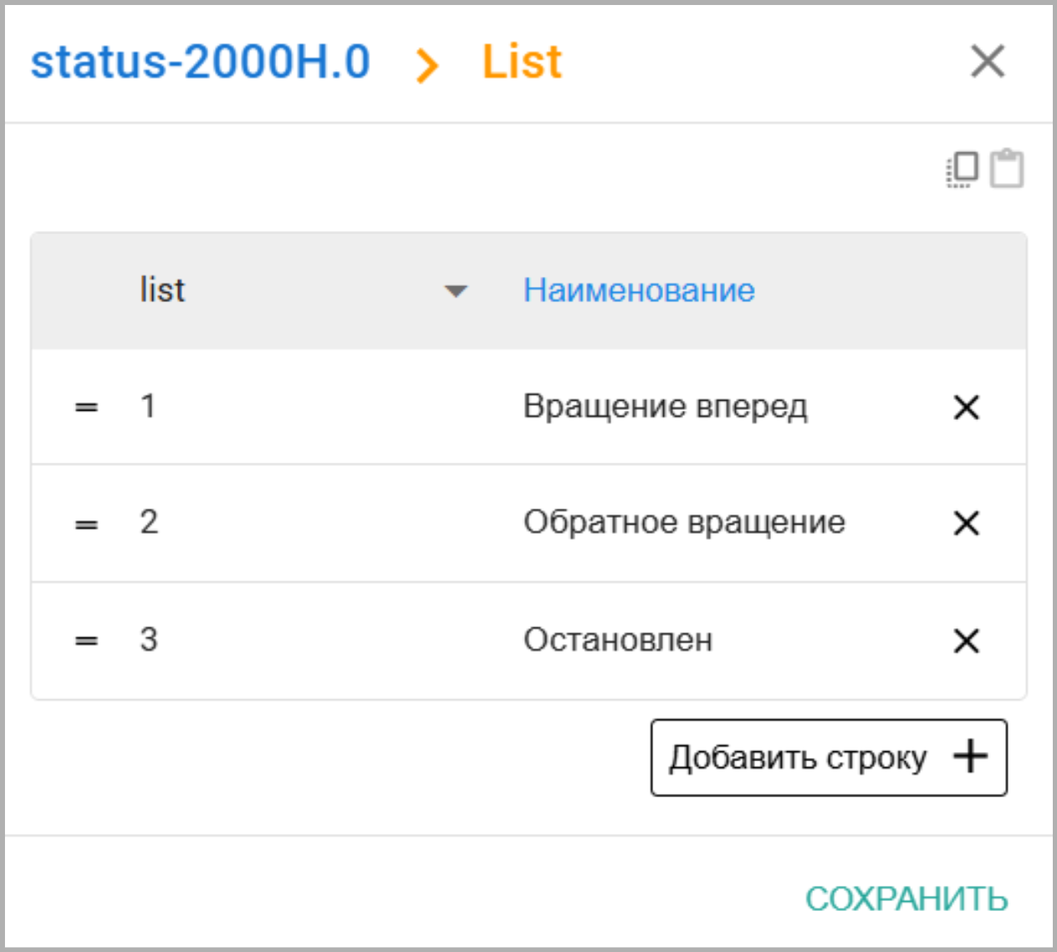The width and height of the screenshot is (1057, 952).
Task: Click the "Наименование" column header
Action: [639, 290]
